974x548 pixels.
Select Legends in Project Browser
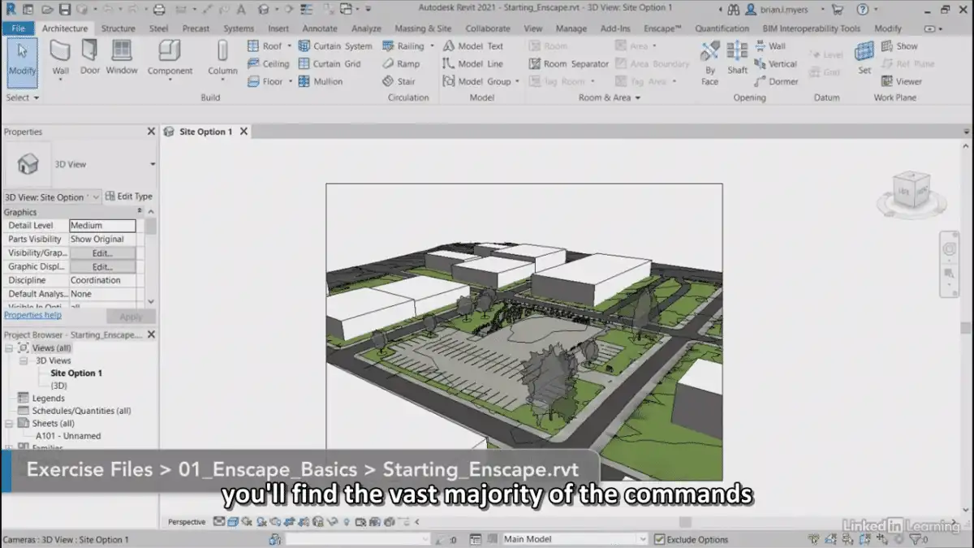[48, 399]
